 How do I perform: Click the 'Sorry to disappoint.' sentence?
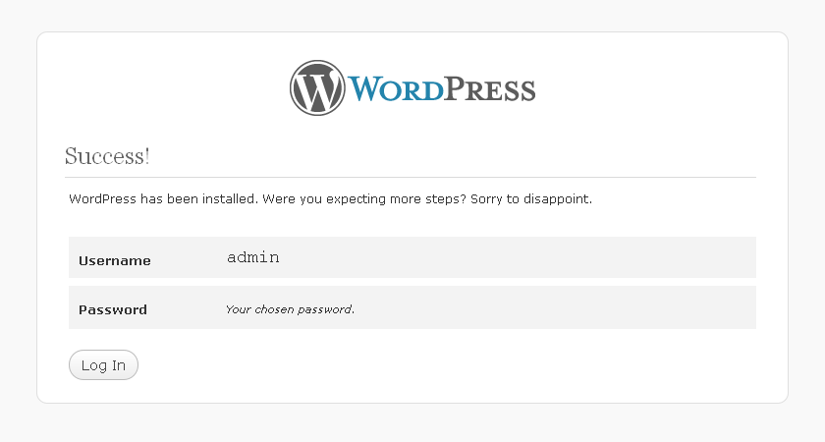tap(531, 198)
